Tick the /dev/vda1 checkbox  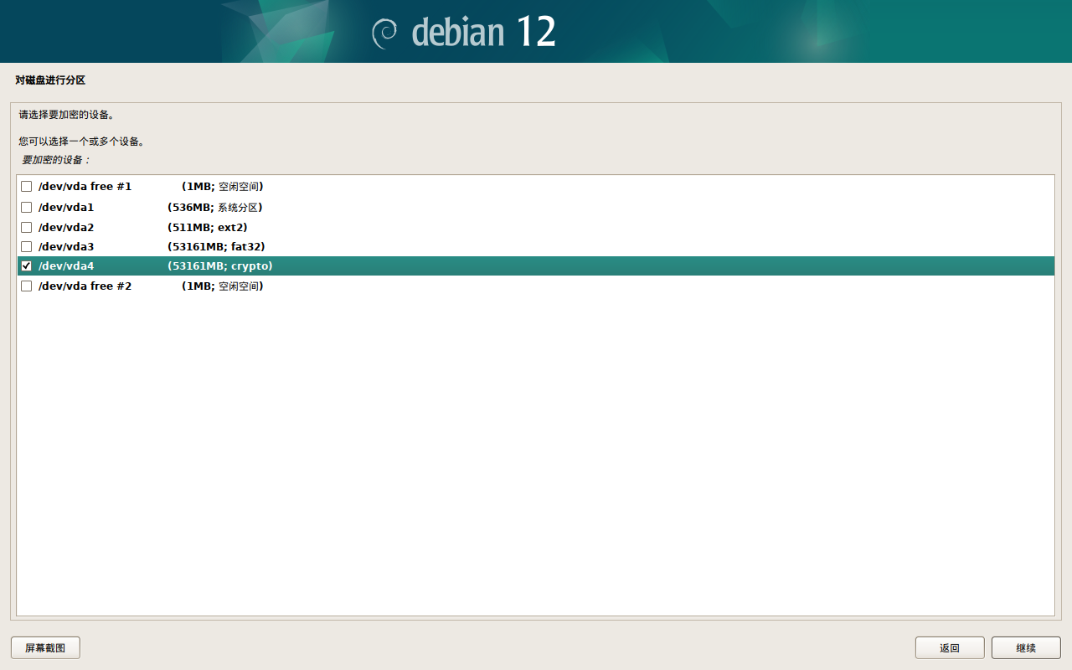(x=27, y=208)
